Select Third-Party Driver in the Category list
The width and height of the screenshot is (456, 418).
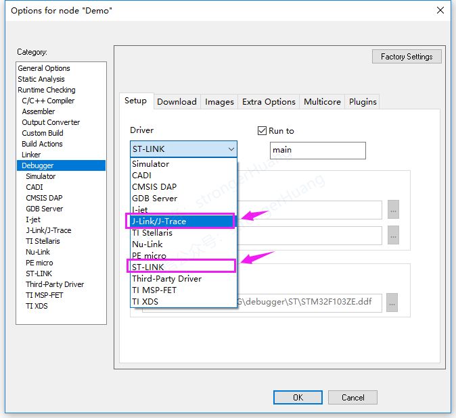61,284
